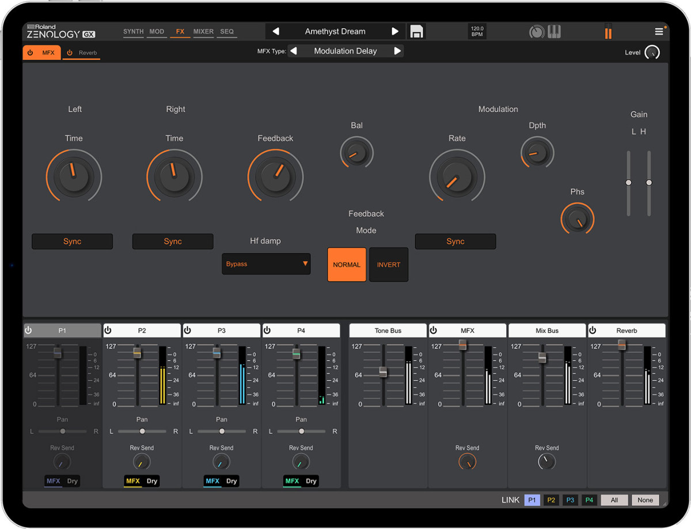The image size is (691, 529).
Task: Click the Amethyst Dream tone name
Action: click(335, 32)
